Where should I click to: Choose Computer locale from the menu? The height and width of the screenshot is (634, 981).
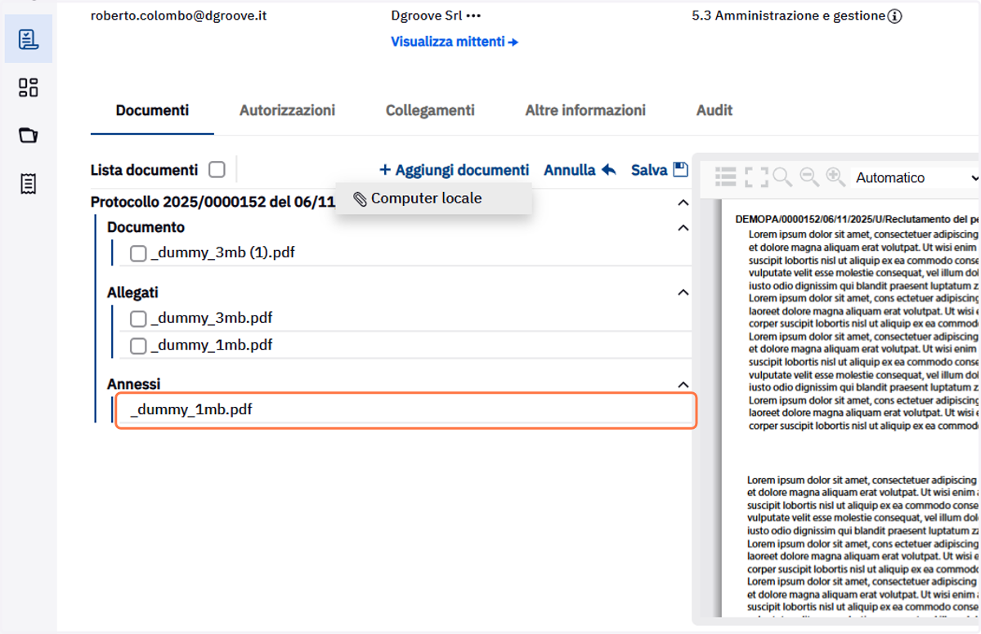tap(418, 199)
